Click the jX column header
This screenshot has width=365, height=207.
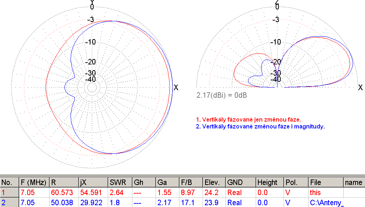coord(93,182)
